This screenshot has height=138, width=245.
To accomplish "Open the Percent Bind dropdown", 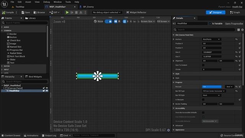I will 229,87.
